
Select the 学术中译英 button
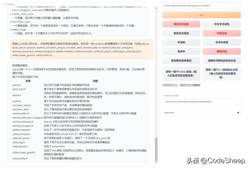tap(222, 42)
